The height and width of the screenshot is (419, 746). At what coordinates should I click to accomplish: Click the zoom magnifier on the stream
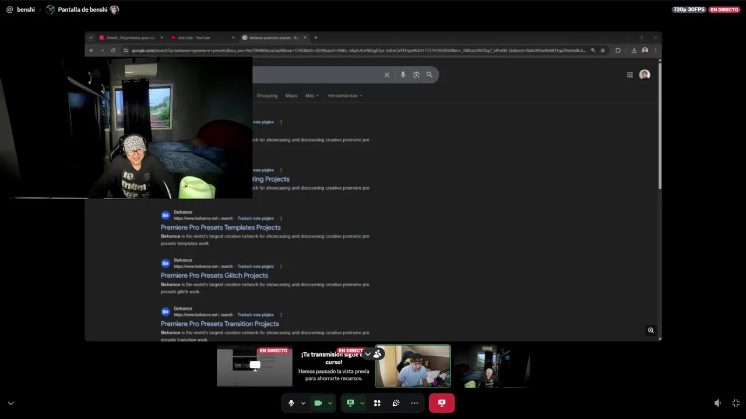coord(650,330)
